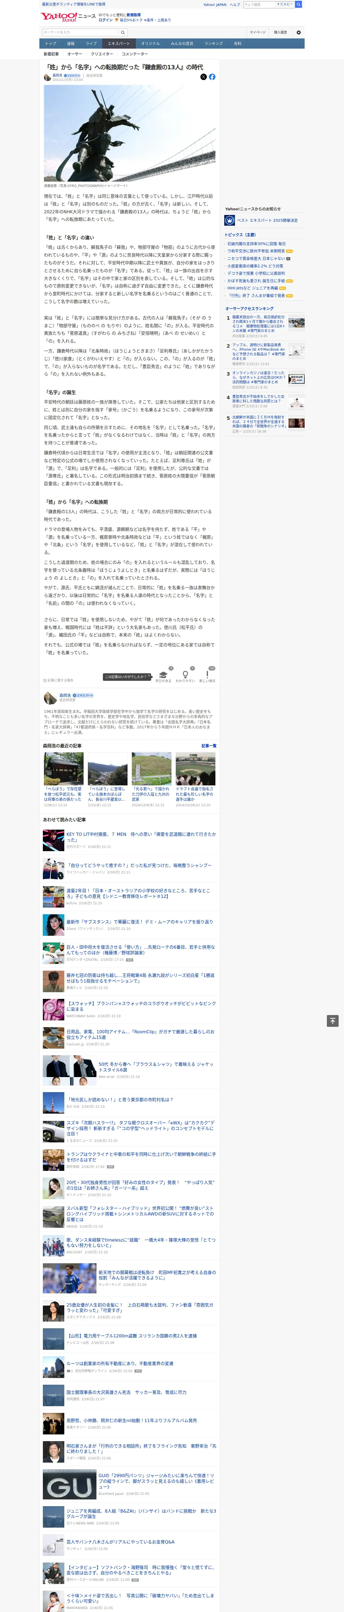Open the コメンテーター sub-menu
Image resolution: width=344 pixels, height=1612 pixels.
coord(135,54)
